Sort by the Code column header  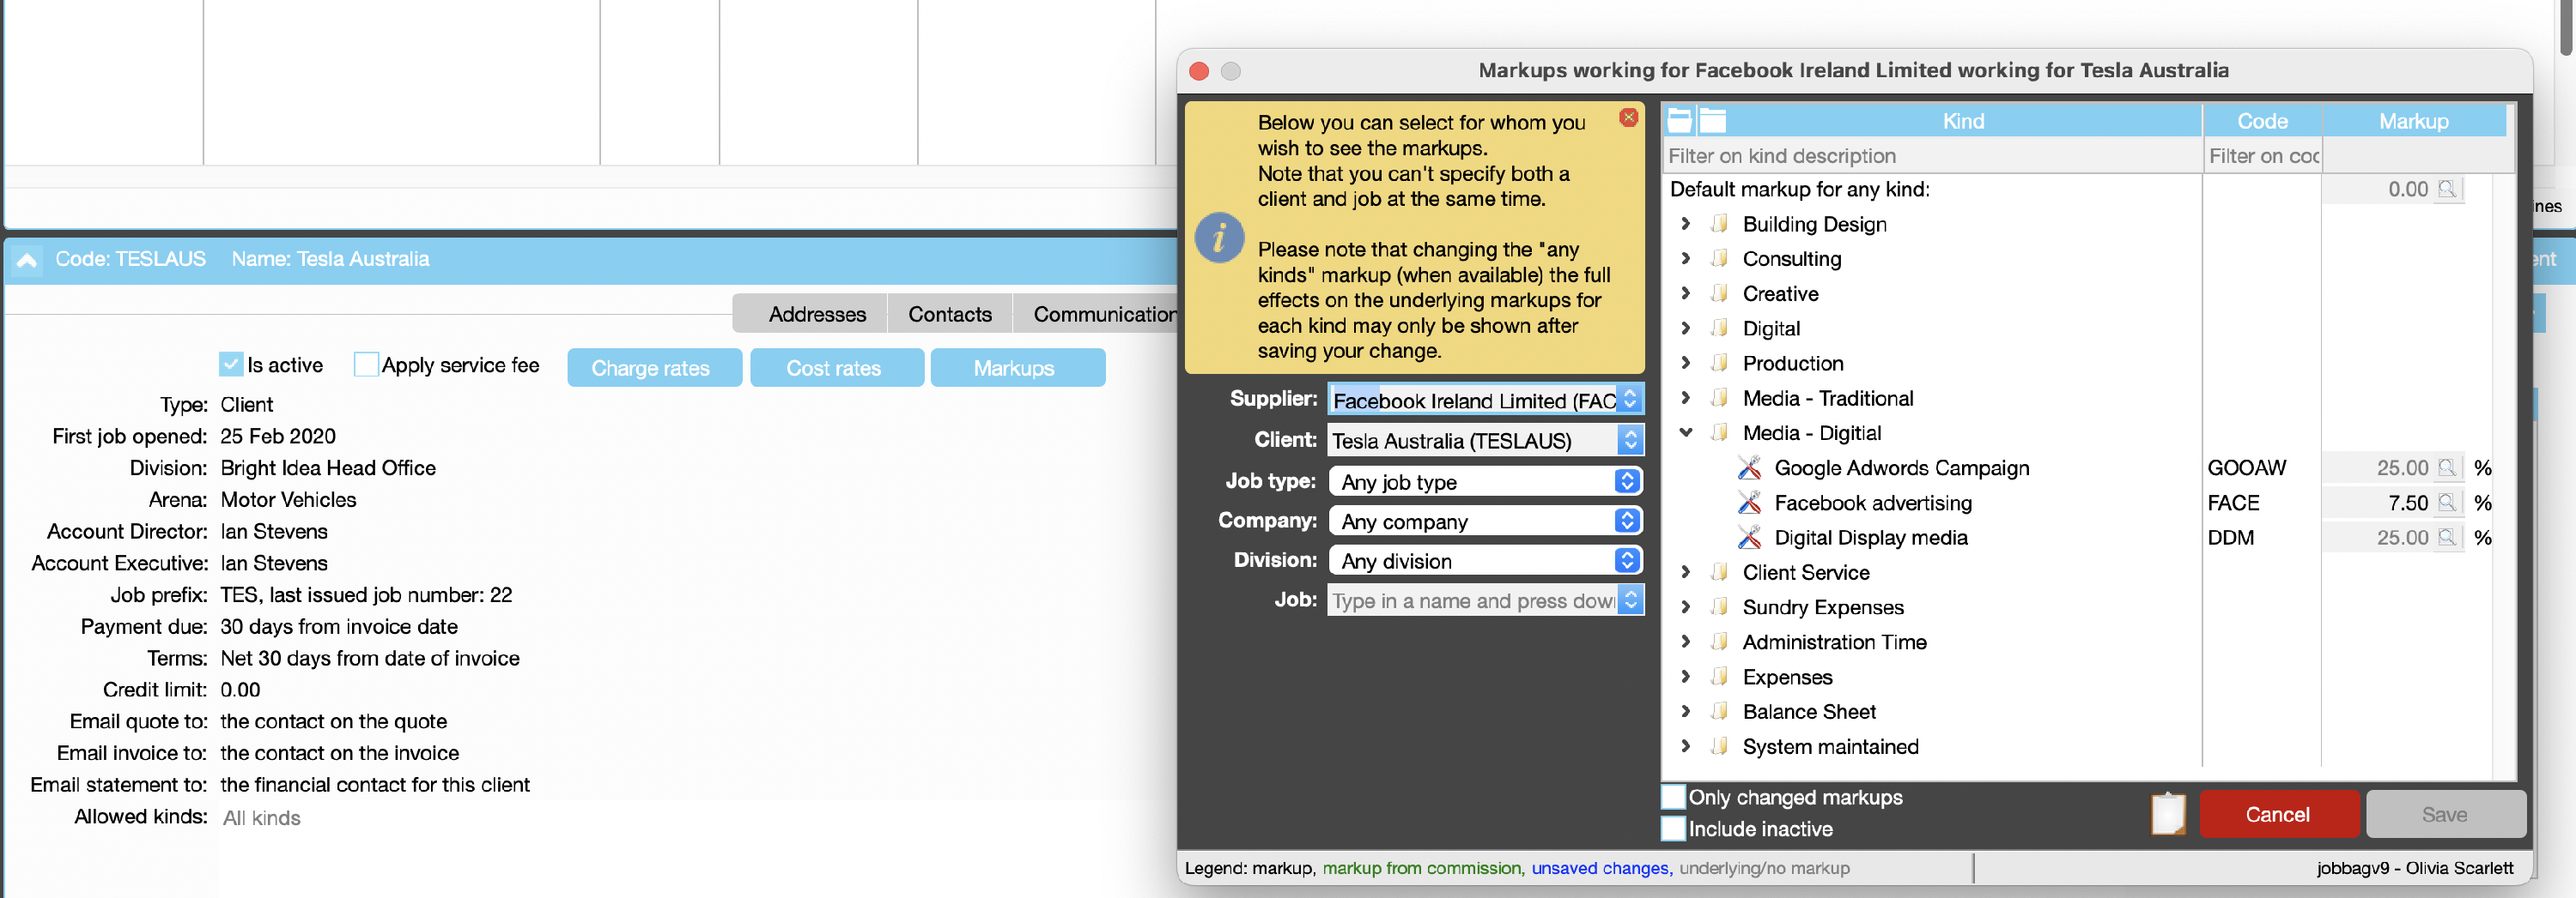pos(2261,121)
